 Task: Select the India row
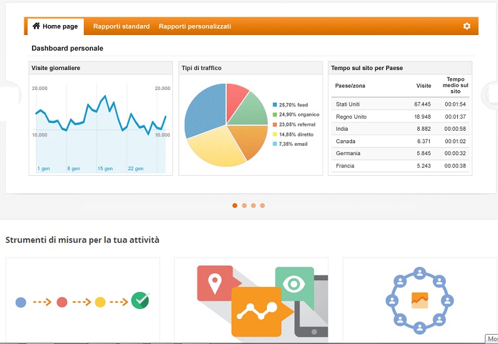[400, 129]
